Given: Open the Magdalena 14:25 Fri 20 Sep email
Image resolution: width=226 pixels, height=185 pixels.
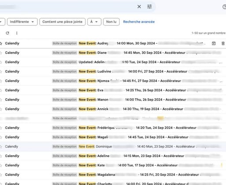Looking at the screenshot, I should click(x=113, y=175).
